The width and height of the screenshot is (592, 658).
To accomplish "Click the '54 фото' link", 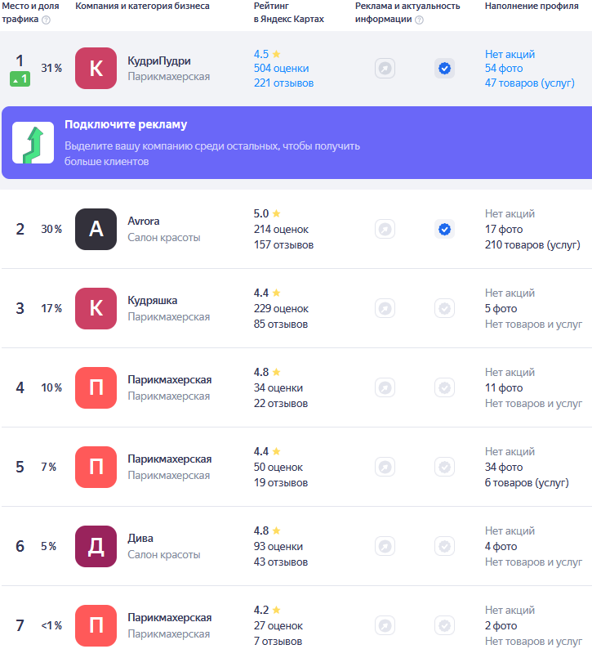I will tap(503, 69).
